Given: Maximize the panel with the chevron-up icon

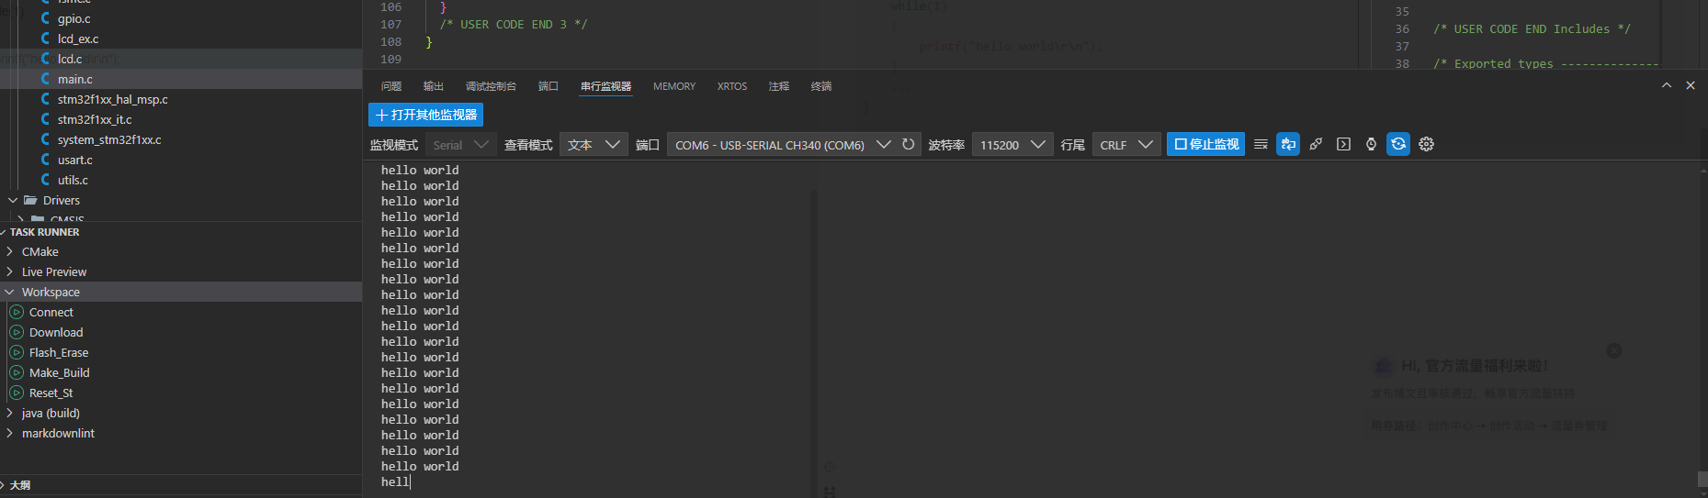Looking at the screenshot, I should coord(1667,85).
